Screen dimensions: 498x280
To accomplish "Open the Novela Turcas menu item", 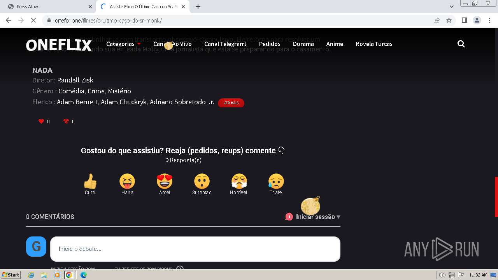I will 374,44.
